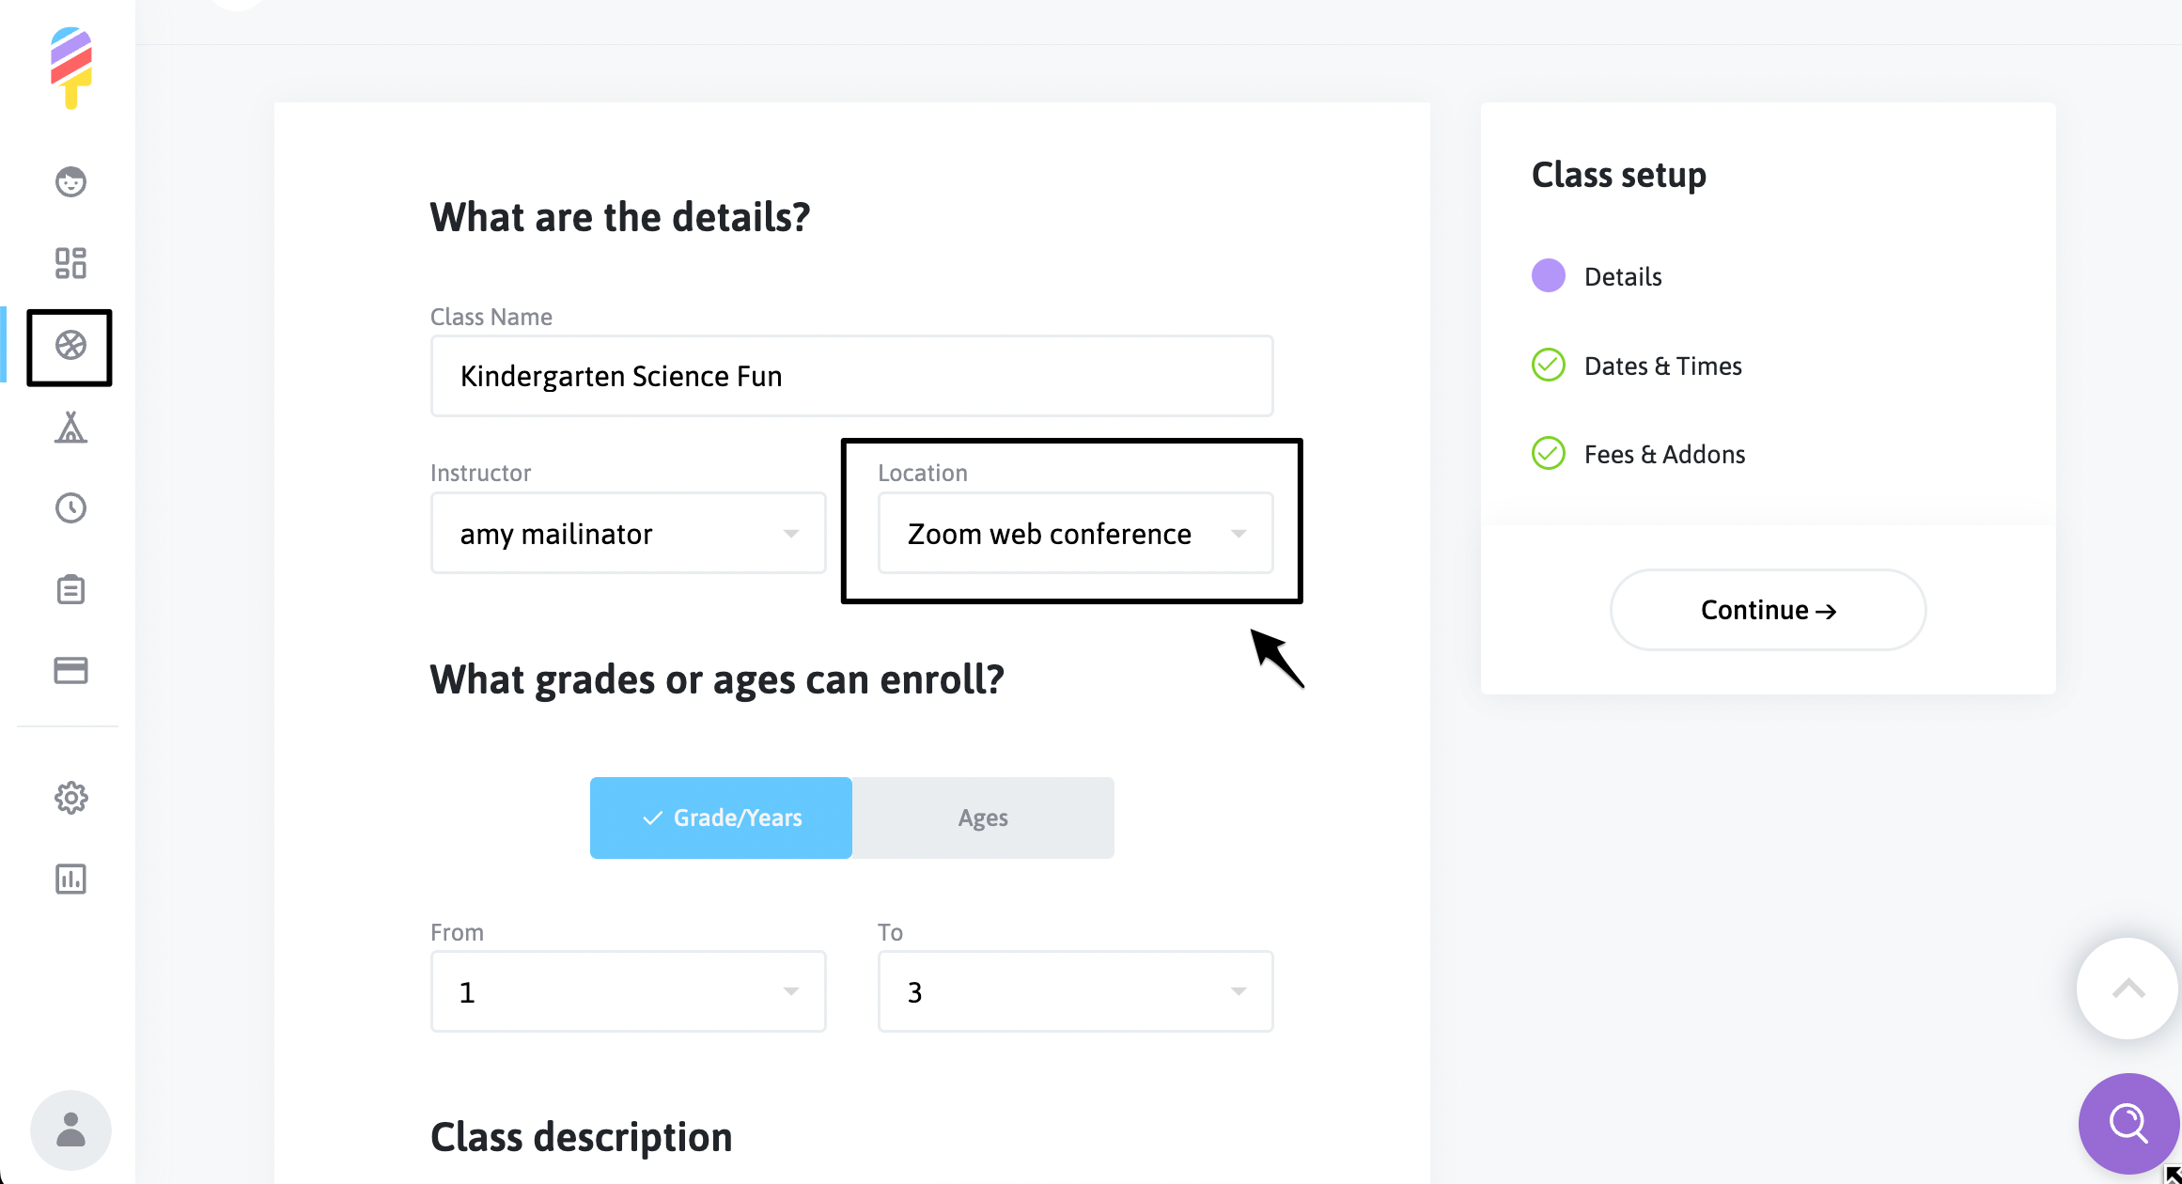Open the clock icon in the sidebar
The width and height of the screenshot is (2182, 1184).
(70, 508)
